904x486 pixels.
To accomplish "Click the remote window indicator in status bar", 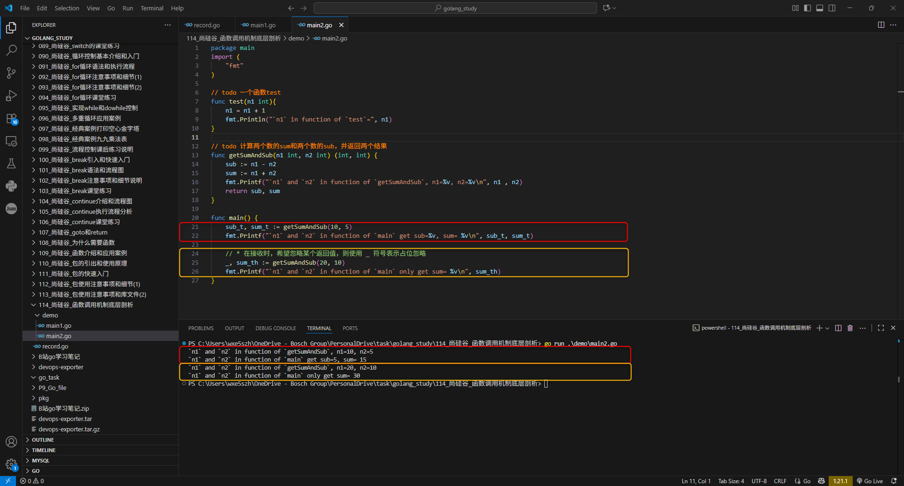I will (8, 481).
